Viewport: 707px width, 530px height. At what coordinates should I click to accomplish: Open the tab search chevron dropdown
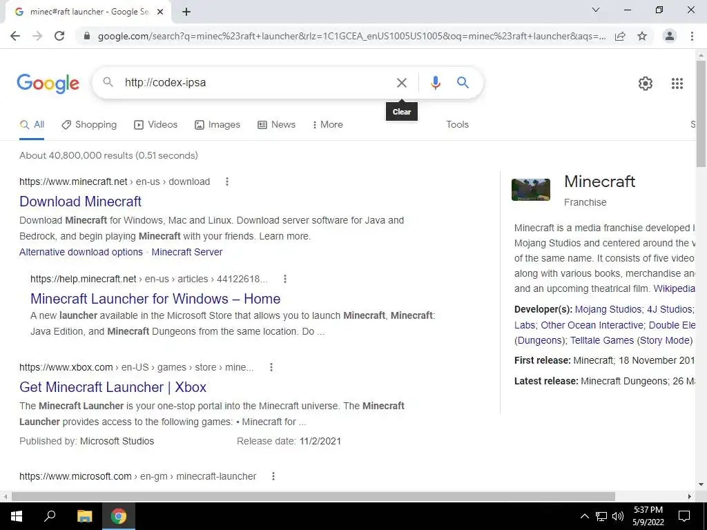(596, 10)
